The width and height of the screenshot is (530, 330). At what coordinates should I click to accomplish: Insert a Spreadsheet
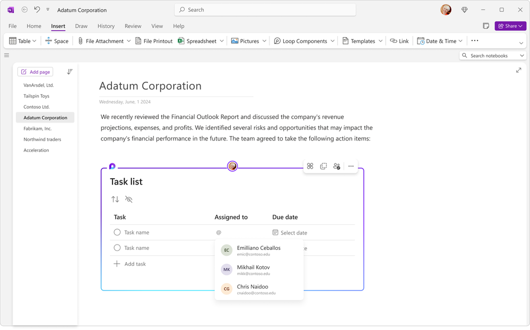tap(197, 41)
